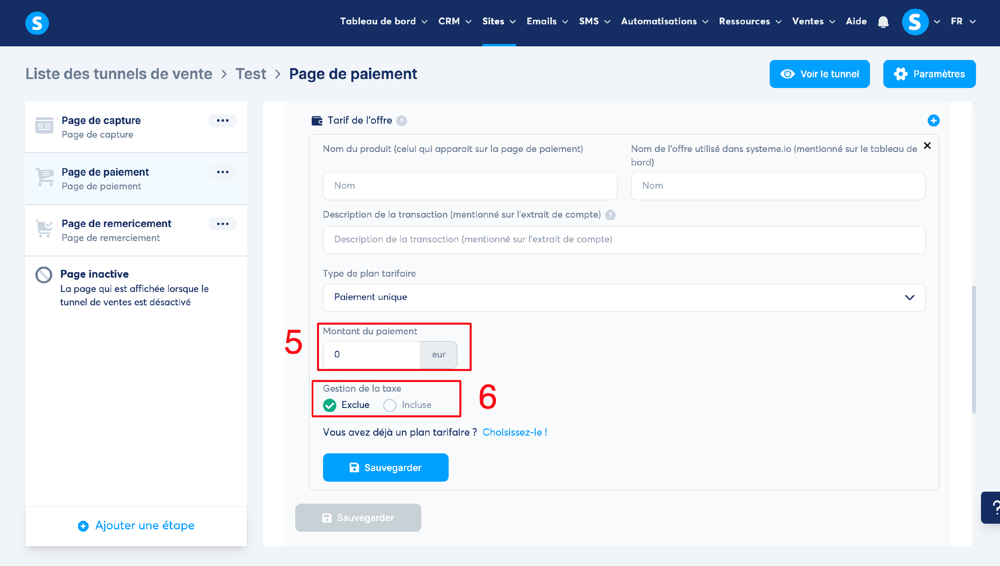1000x566 pixels.
Task: Open the notifications bell
Action: [x=883, y=22]
